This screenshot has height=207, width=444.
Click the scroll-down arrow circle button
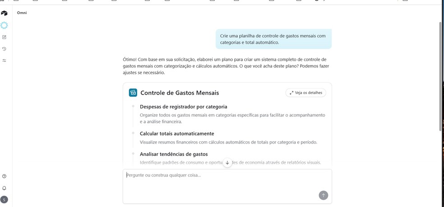(x=227, y=162)
